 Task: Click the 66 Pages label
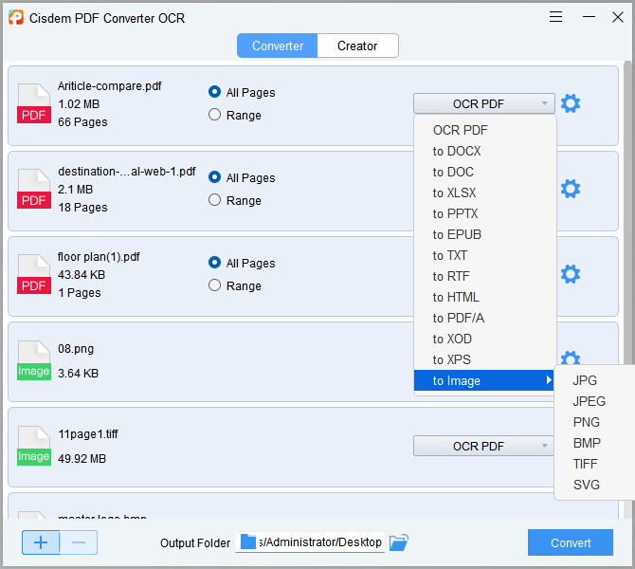82,122
